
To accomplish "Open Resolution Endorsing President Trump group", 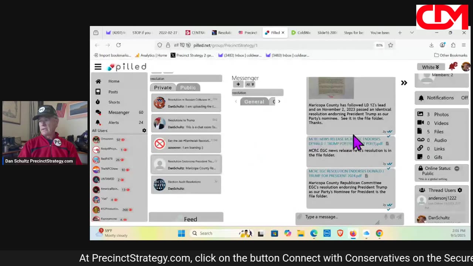I will point(186,164).
